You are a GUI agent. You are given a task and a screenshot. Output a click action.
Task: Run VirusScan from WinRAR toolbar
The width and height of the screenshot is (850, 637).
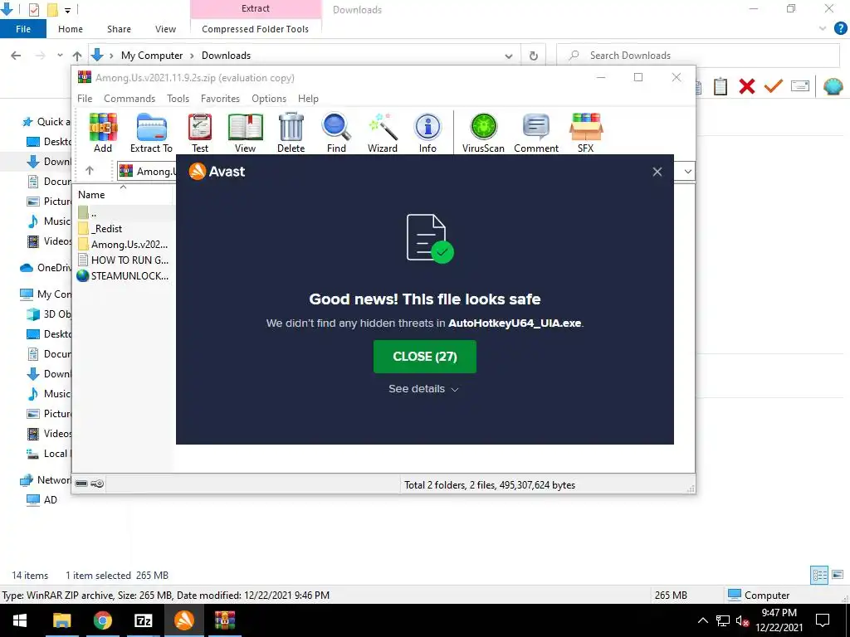click(x=483, y=134)
